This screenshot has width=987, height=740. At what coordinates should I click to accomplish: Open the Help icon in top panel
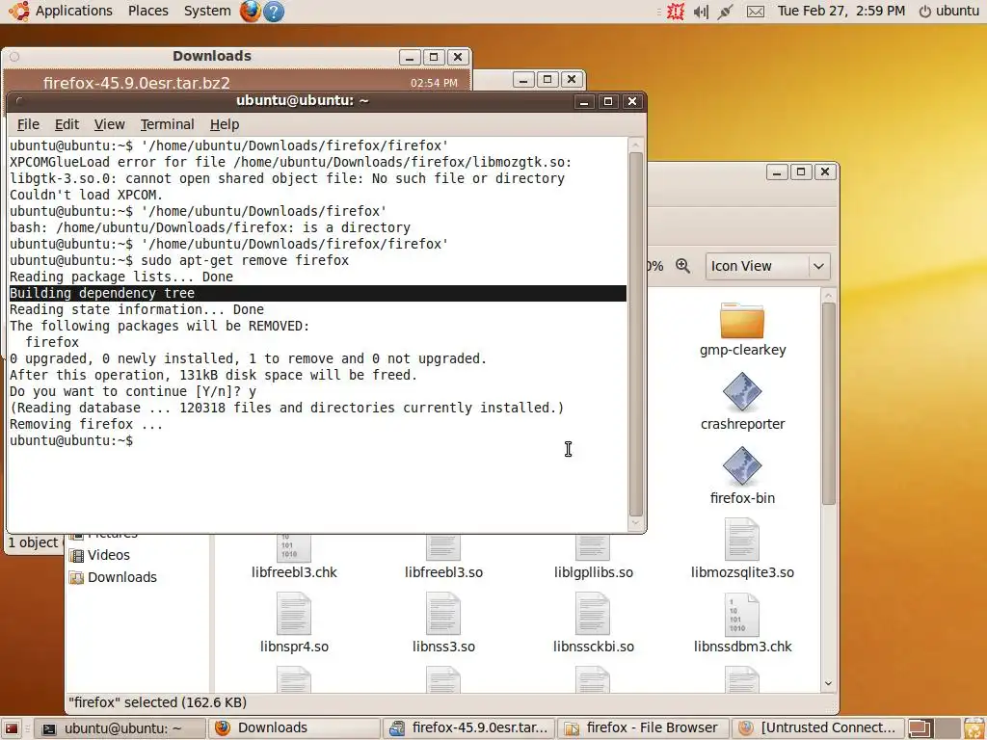[273, 11]
